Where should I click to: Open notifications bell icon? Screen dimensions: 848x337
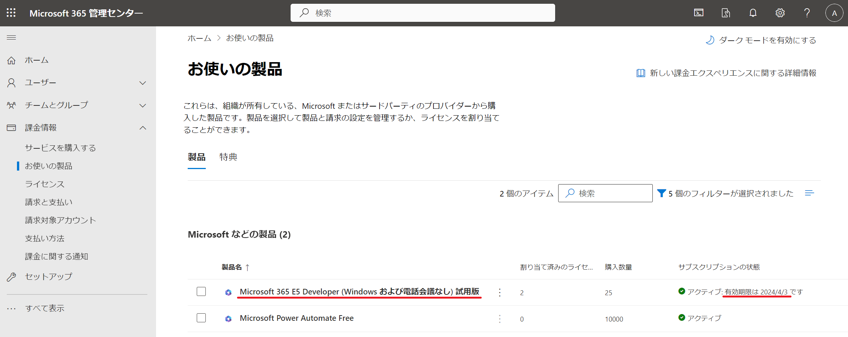click(753, 13)
